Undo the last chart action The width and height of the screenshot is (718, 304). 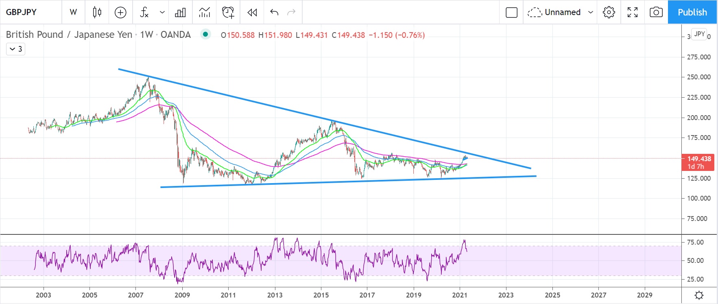[274, 12]
